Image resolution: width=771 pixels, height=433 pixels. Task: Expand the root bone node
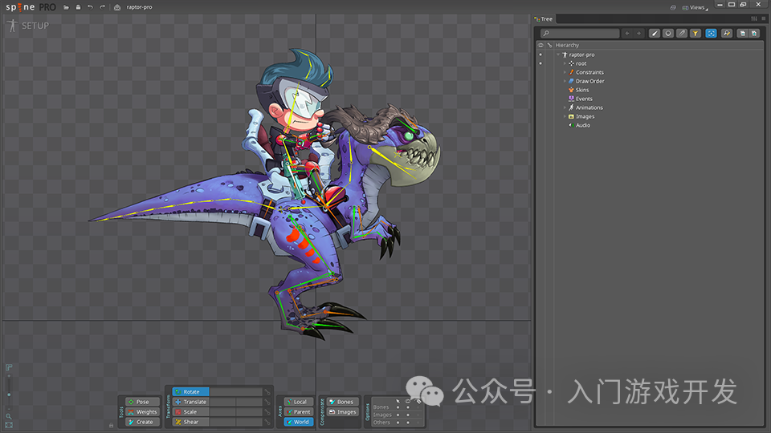[565, 63]
